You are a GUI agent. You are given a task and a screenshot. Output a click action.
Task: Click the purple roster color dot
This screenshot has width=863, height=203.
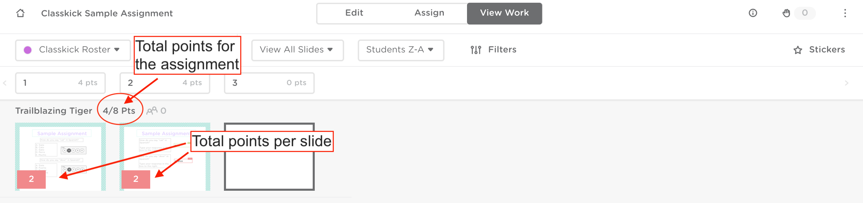pyautogui.click(x=28, y=50)
